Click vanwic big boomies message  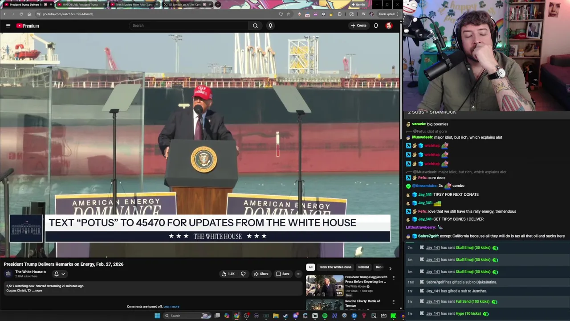[x=427, y=124]
